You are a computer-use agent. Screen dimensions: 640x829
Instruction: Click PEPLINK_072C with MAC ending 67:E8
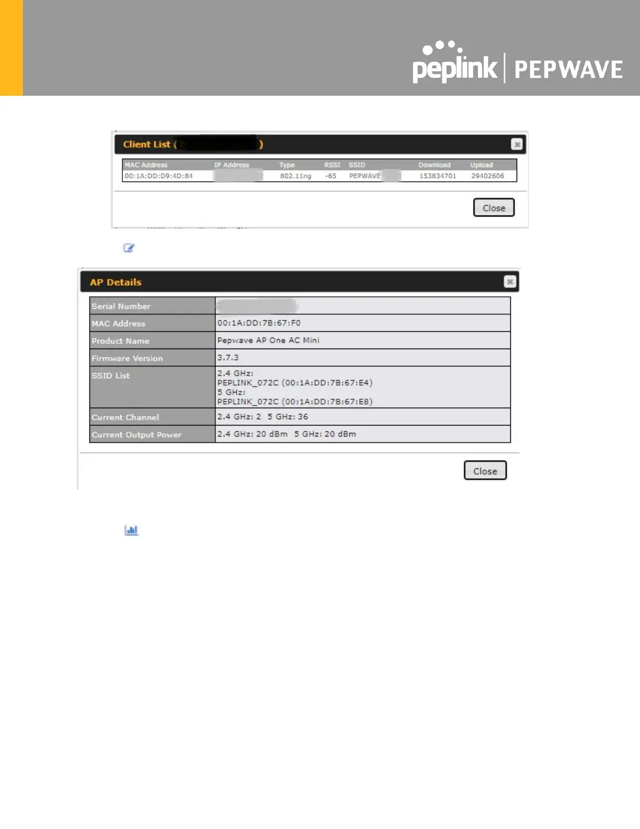(295, 402)
